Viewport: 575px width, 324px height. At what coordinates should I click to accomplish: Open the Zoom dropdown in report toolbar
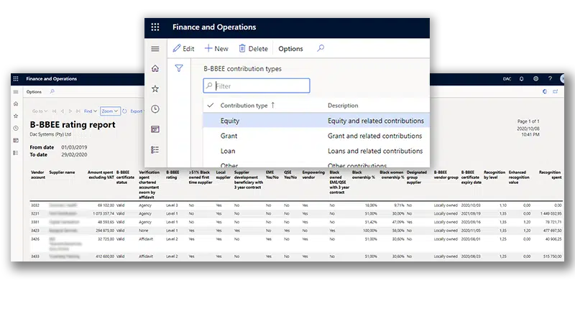pyautogui.click(x=110, y=111)
